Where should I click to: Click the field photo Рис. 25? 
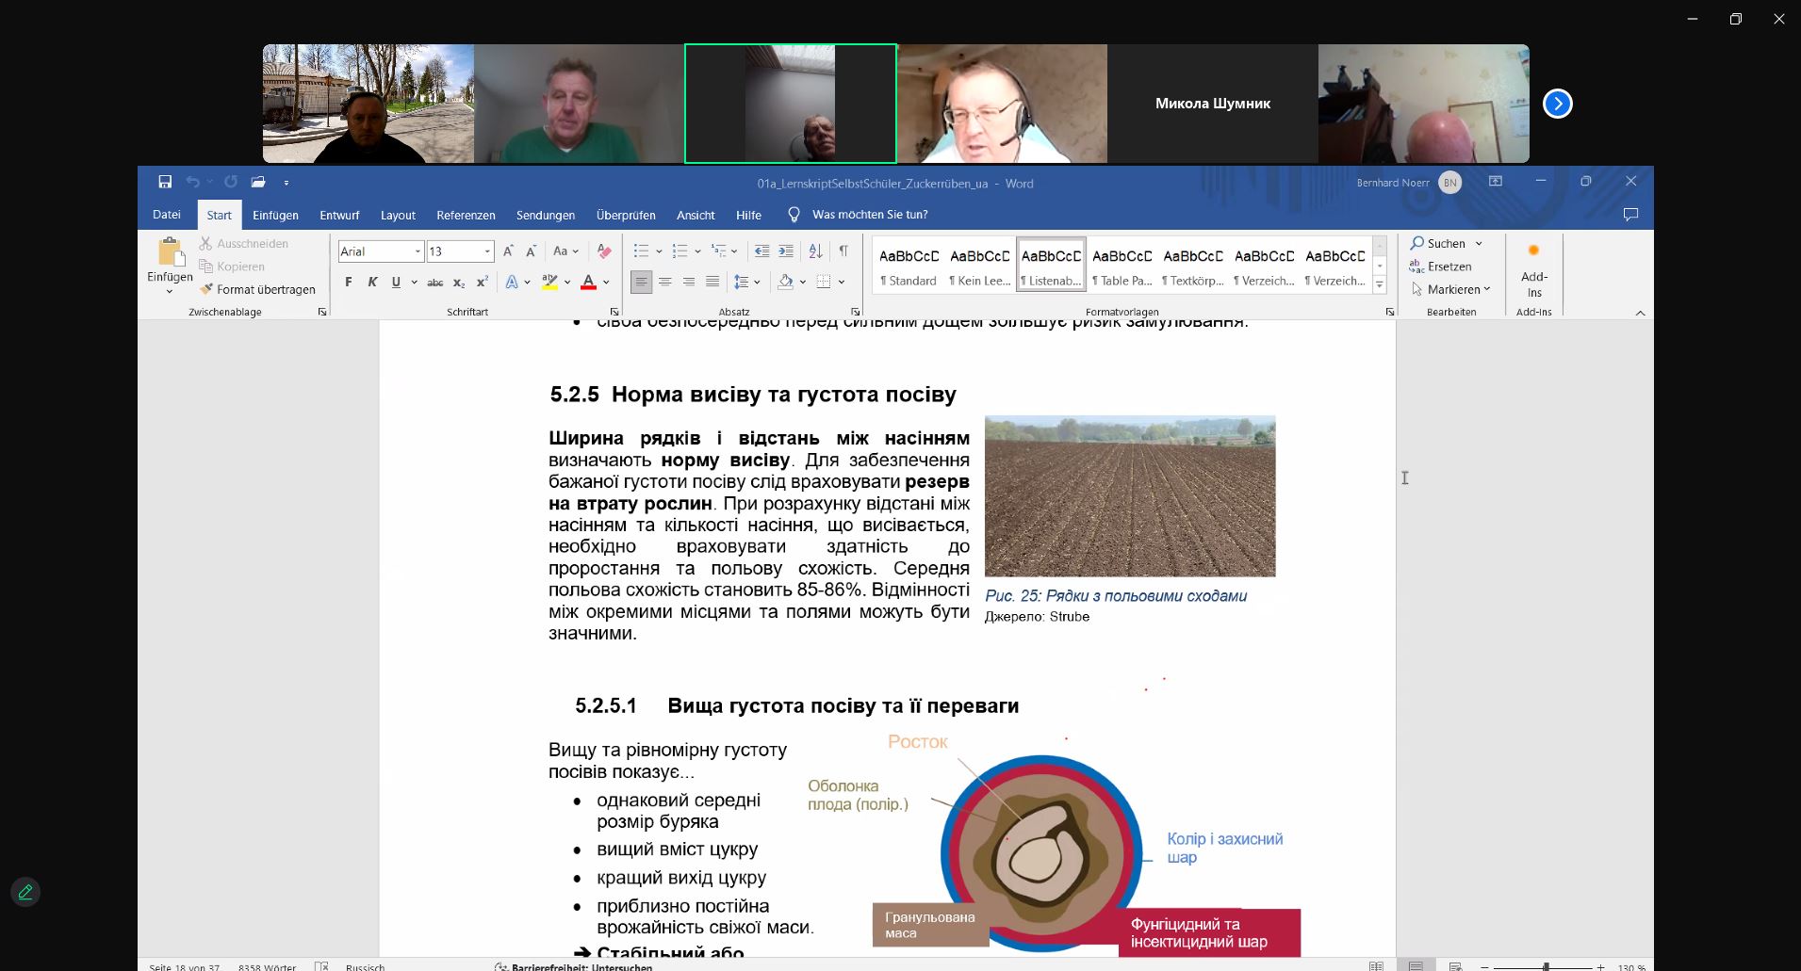coord(1130,496)
